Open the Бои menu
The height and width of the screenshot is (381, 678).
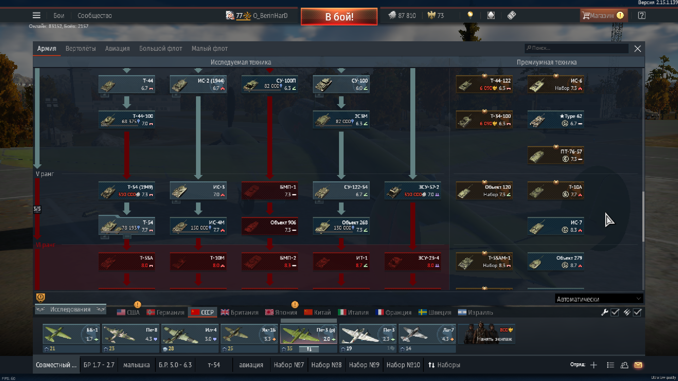[x=59, y=16]
